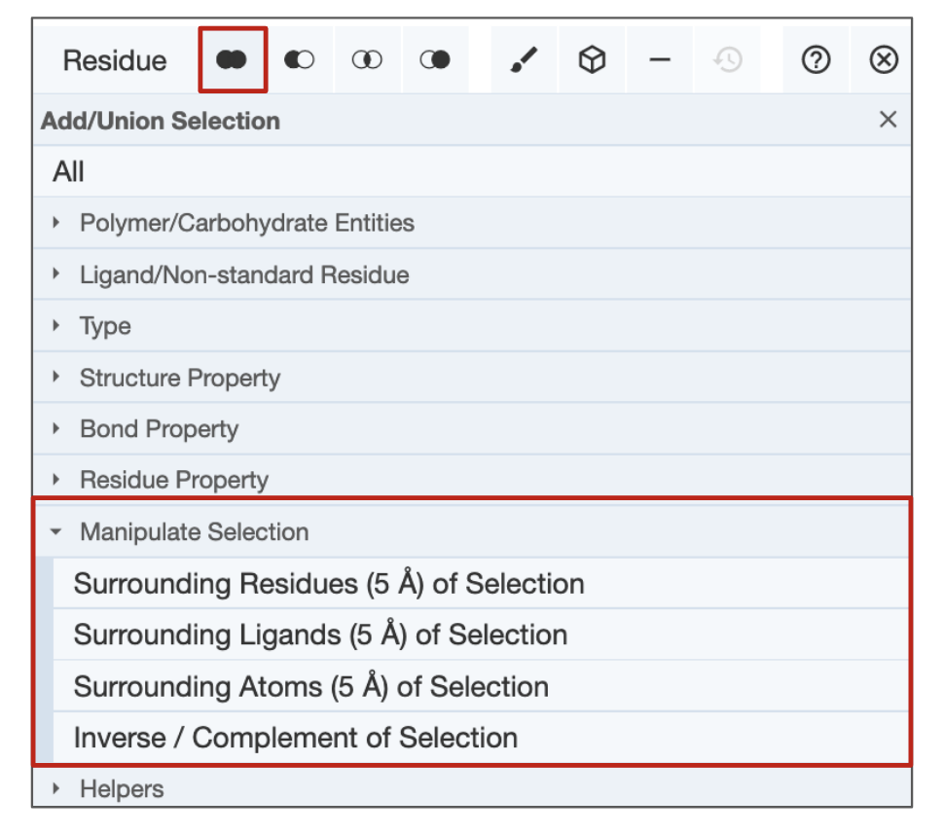944x835 pixels.
Task: Click the minus Remove/Subtract icon
Action: coord(660,60)
